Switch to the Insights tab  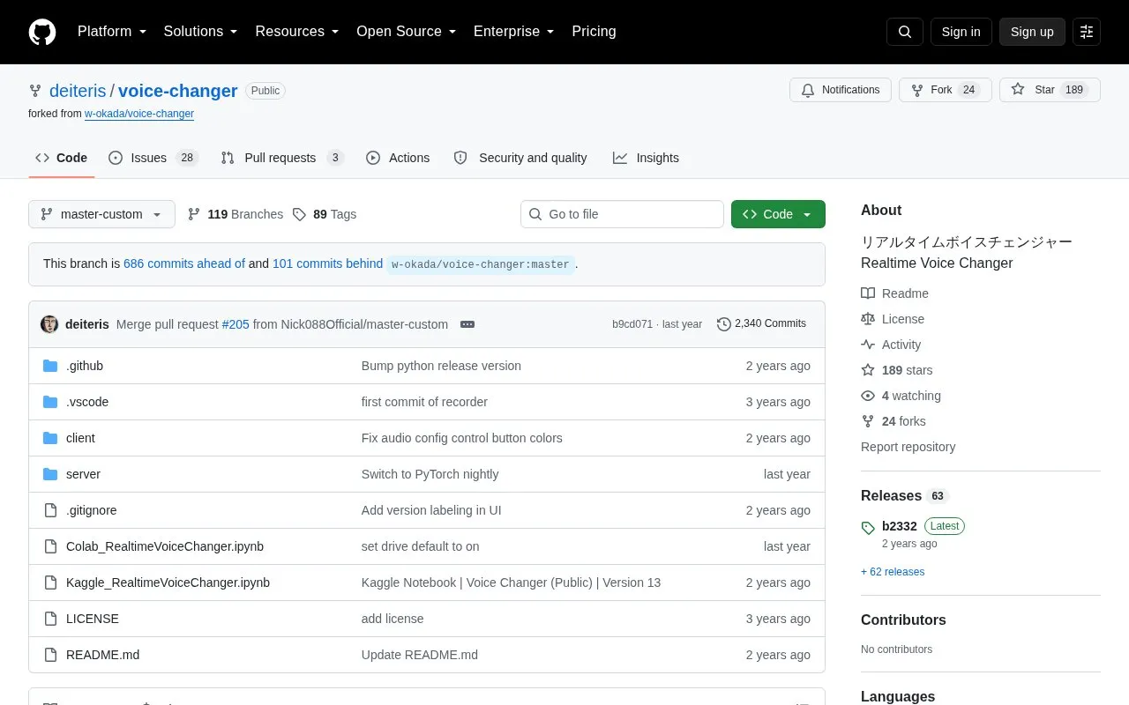coord(646,158)
